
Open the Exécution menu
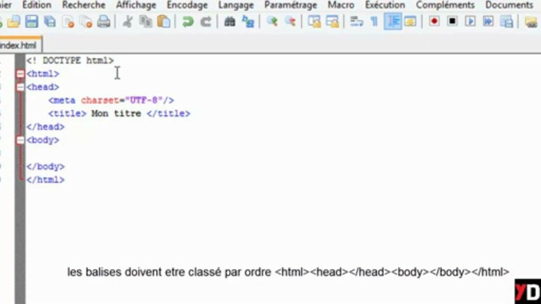click(385, 5)
